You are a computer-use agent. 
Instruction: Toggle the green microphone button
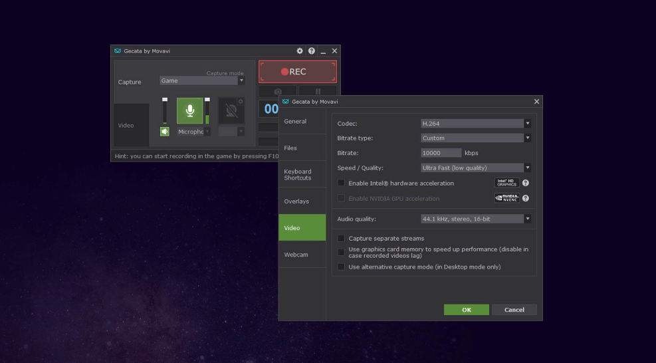pyautogui.click(x=189, y=110)
